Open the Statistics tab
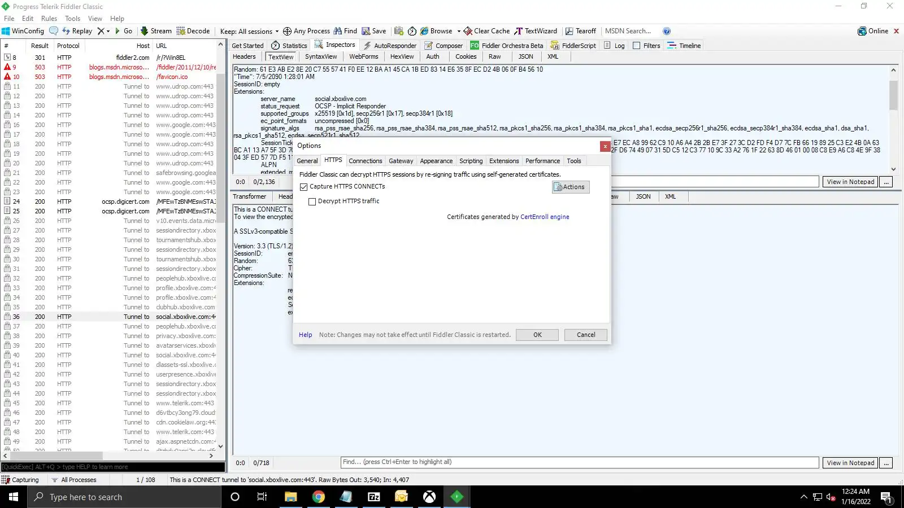The height and width of the screenshot is (508, 904). pyautogui.click(x=289, y=46)
